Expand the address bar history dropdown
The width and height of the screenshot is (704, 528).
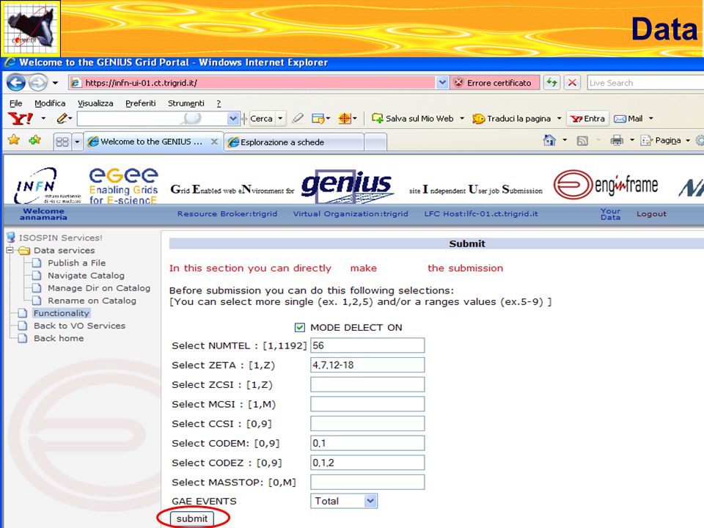[x=441, y=83]
